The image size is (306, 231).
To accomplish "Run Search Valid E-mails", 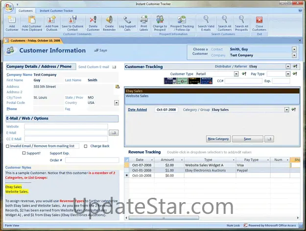I will point(206,20).
